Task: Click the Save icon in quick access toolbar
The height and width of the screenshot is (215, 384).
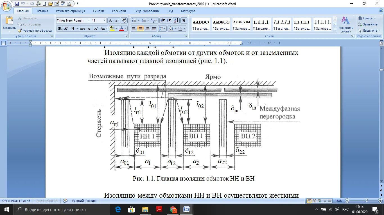Action: click(17, 4)
